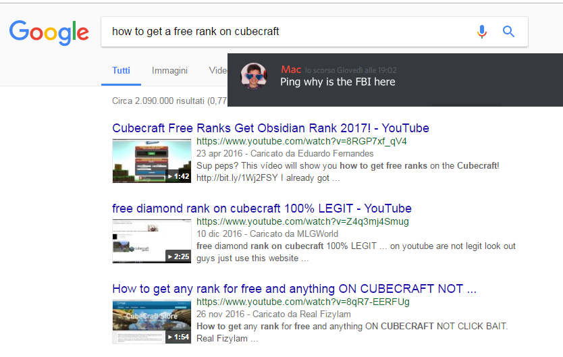This screenshot has height=357, width=563.
Task: Click the blue magnifier search button
Action: [508, 32]
